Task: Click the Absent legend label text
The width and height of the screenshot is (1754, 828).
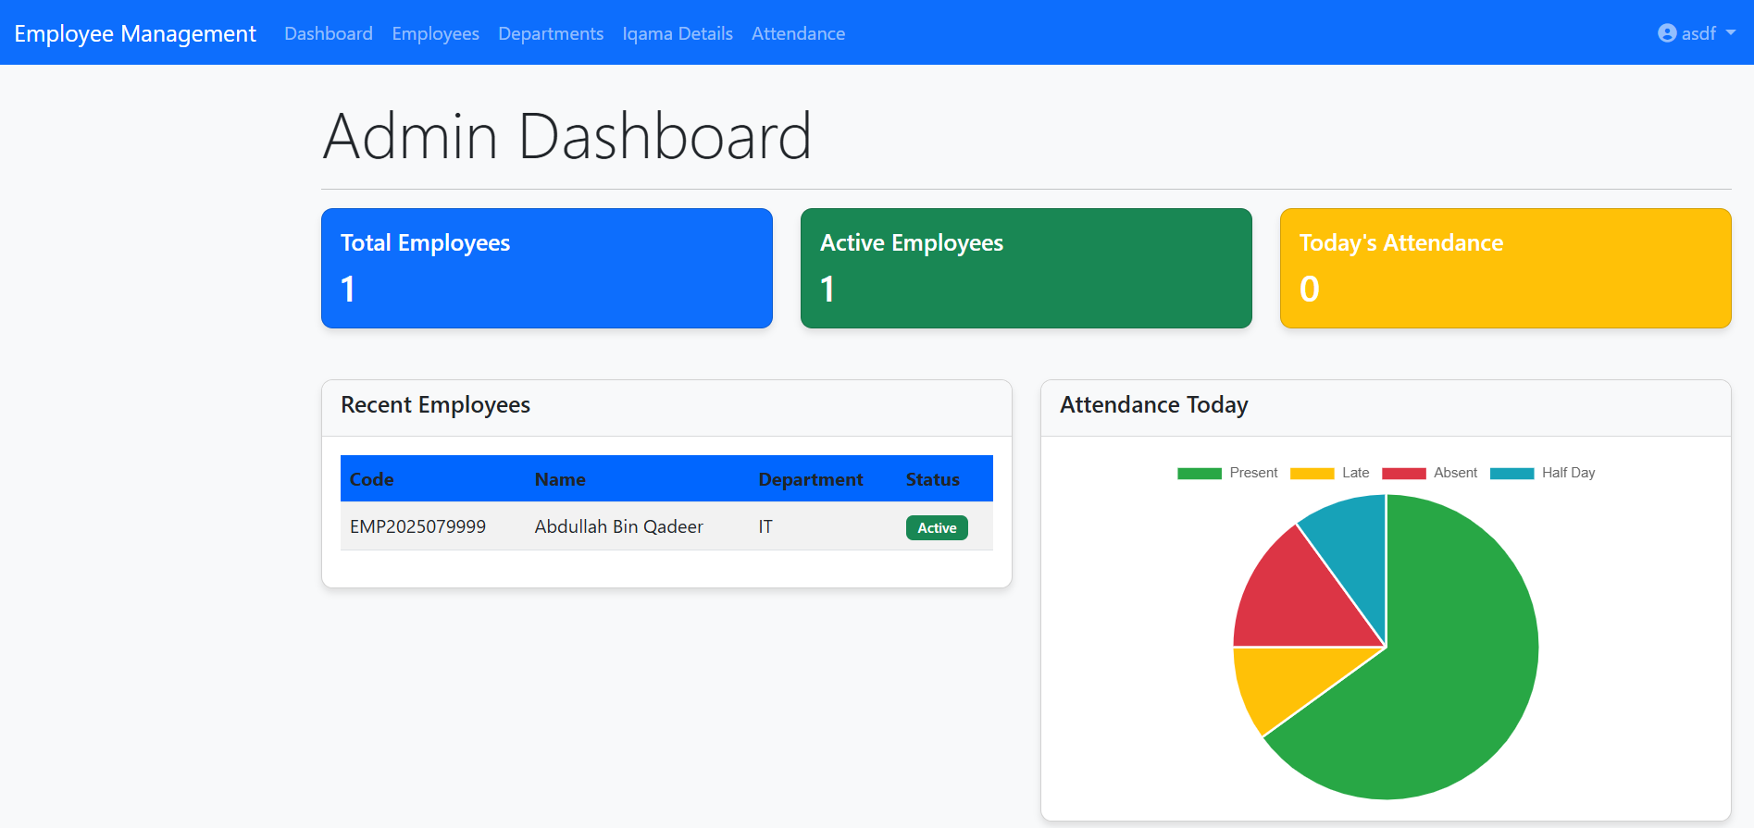Action: tap(1455, 473)
